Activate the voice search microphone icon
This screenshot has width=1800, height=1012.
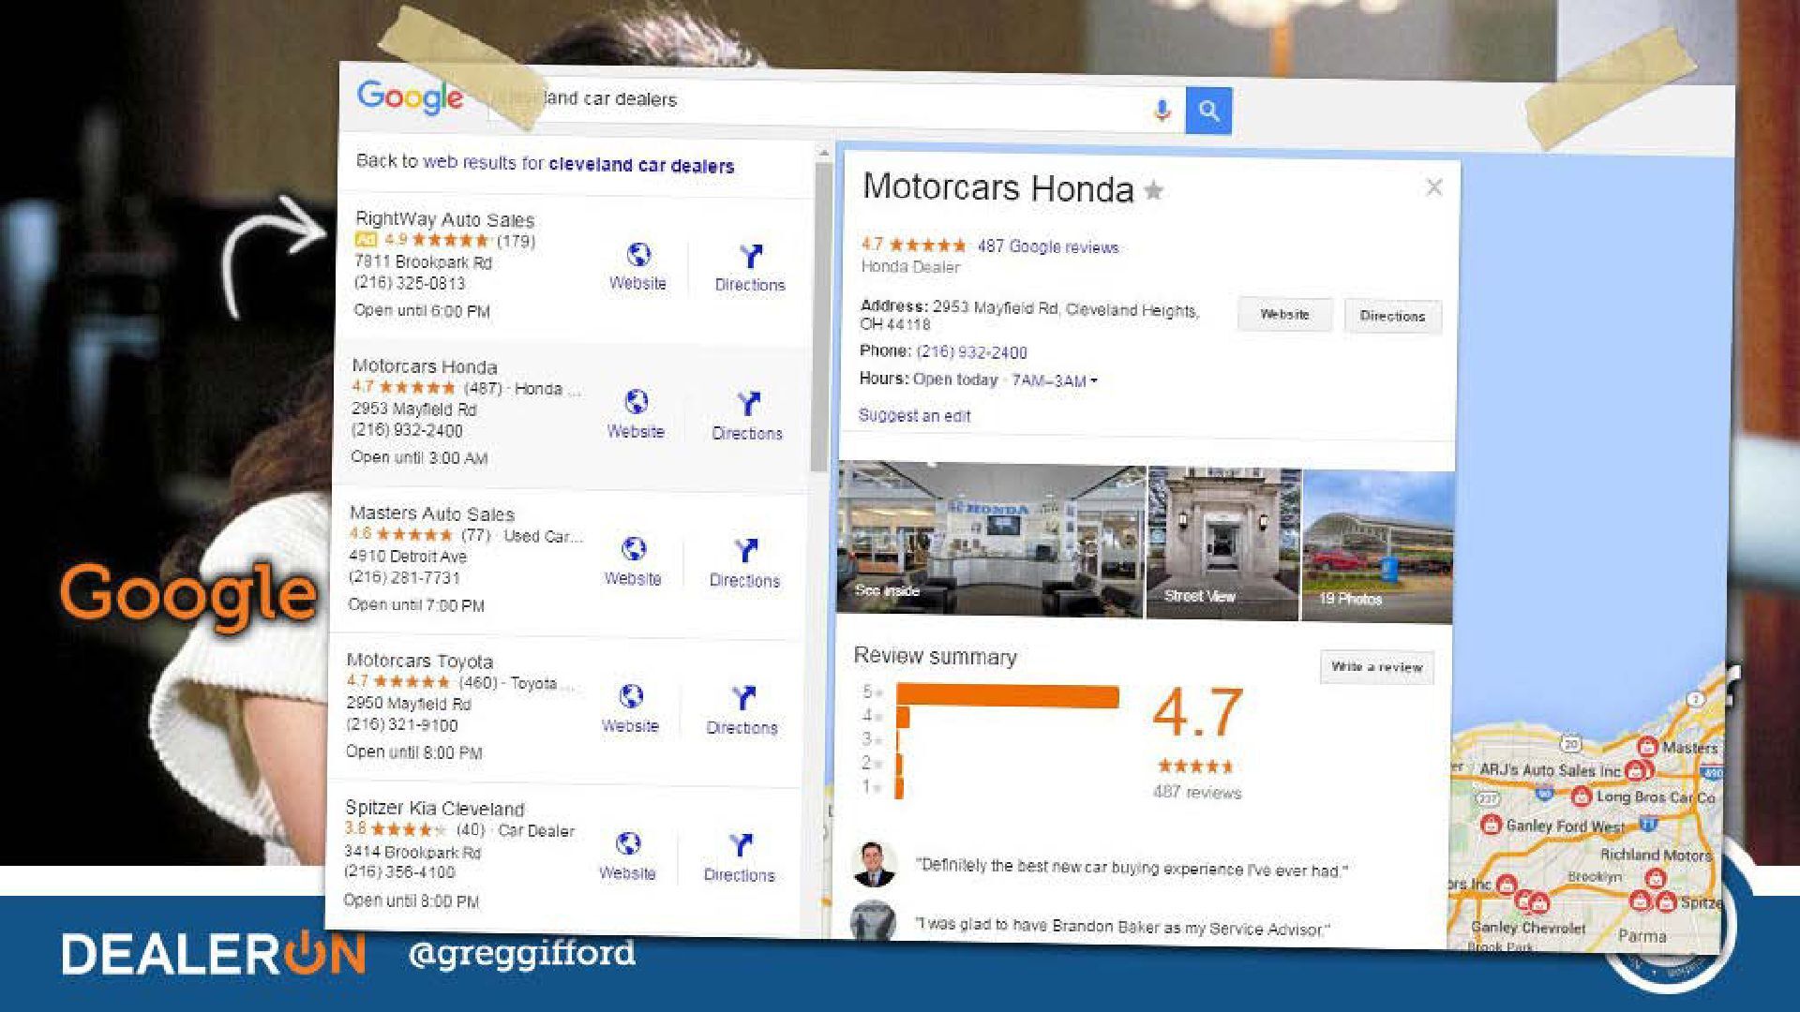pos(1162,111)
